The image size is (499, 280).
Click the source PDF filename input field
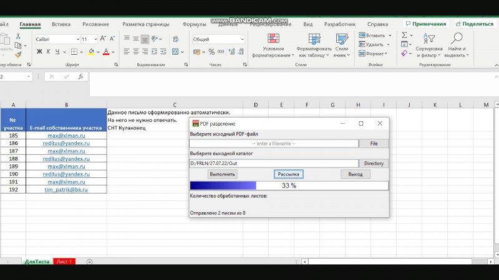click(274, 144)
